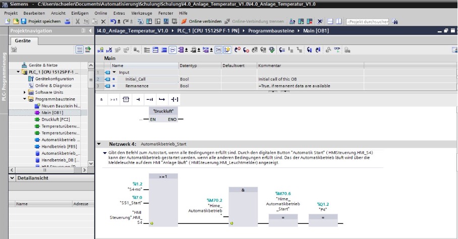Collapse the Detailansicht panel
Viewport: 458px width, 239px height.
tap(12, 178)
